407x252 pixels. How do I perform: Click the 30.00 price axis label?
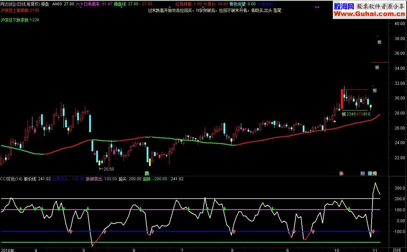point(400,98)
